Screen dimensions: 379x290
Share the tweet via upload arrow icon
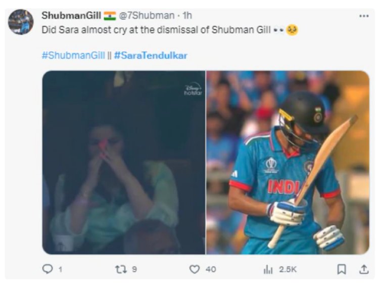coord(364,269)
